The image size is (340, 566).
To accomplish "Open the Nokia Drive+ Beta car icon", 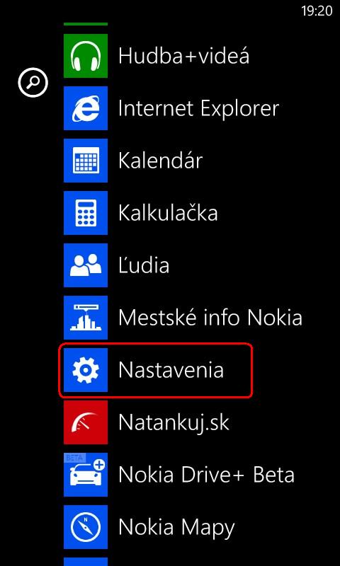I will tap(86, 475).
